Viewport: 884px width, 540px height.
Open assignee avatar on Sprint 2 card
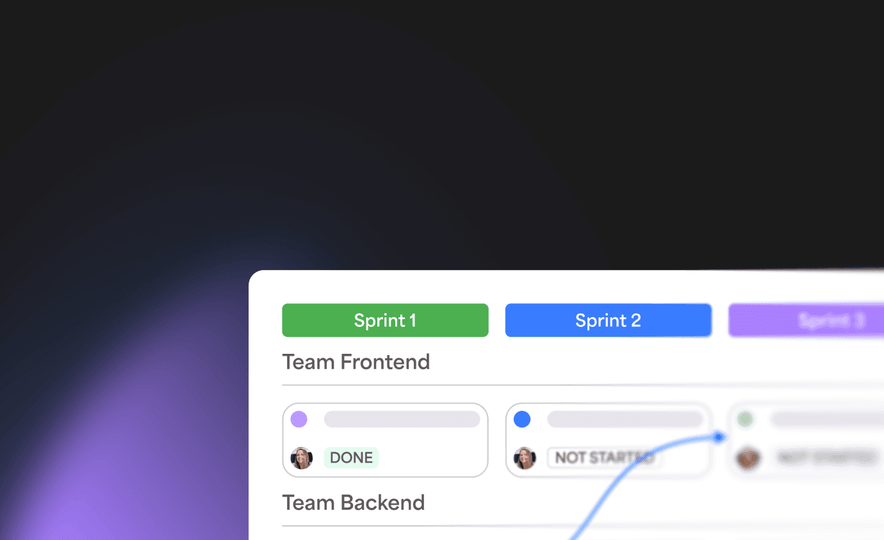tap(525, 458)
